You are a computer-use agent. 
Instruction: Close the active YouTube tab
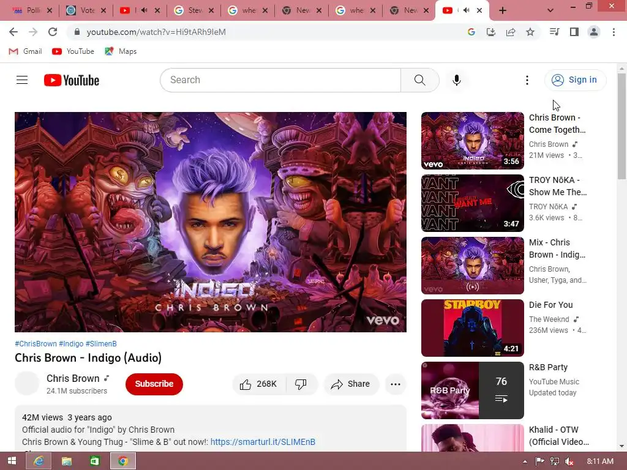479,10
